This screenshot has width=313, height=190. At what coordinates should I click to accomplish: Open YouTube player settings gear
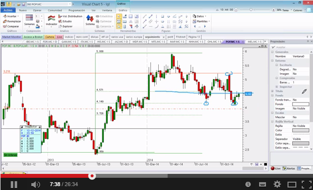coord(277,184)
